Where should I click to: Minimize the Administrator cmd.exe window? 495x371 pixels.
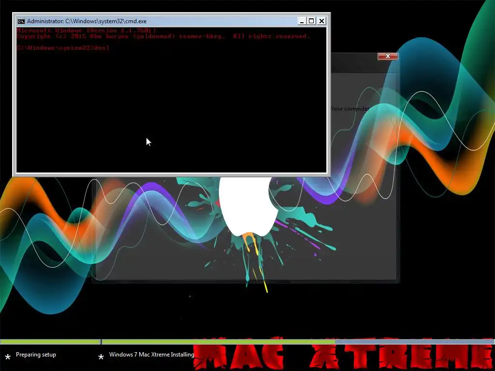[302, 21]
